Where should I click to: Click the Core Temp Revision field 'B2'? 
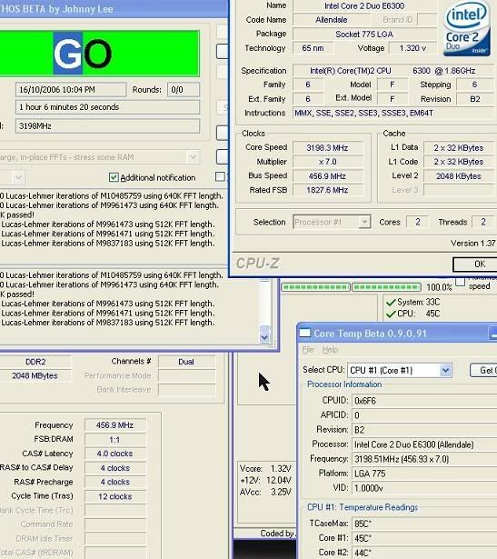[x=424, y=430]
